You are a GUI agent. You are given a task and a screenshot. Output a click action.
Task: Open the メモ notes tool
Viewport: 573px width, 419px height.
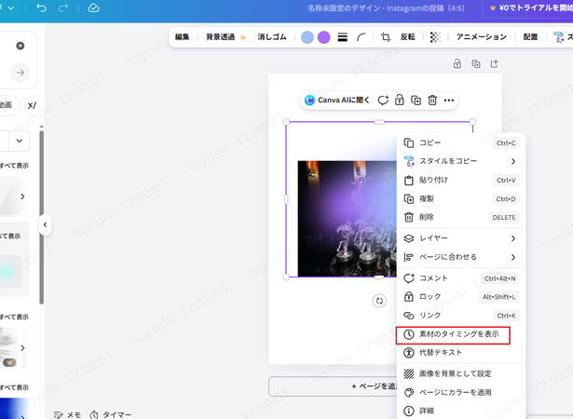[67, 414]
